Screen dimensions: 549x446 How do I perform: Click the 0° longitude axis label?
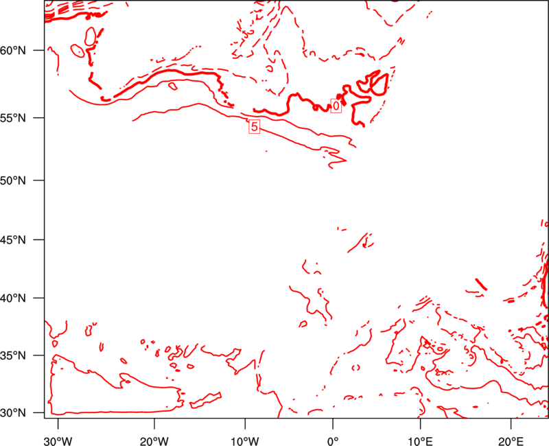tap(333, 441)
